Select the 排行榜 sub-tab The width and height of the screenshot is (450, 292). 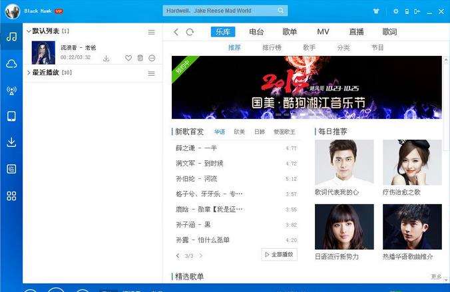coord(271,48)
